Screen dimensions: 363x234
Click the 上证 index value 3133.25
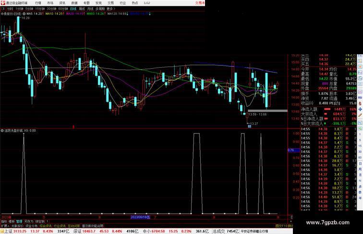[20, 231]
